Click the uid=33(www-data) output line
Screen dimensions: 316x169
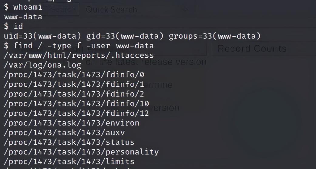(x=132, y=36)
